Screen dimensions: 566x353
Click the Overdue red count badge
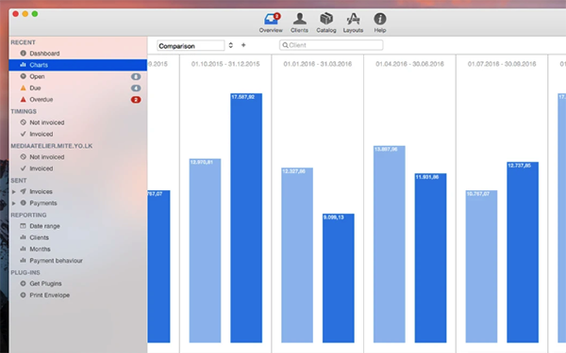tap(136, 100)
